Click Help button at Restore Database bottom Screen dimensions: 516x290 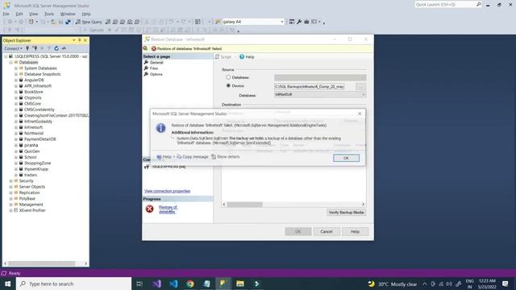[355, 231]
